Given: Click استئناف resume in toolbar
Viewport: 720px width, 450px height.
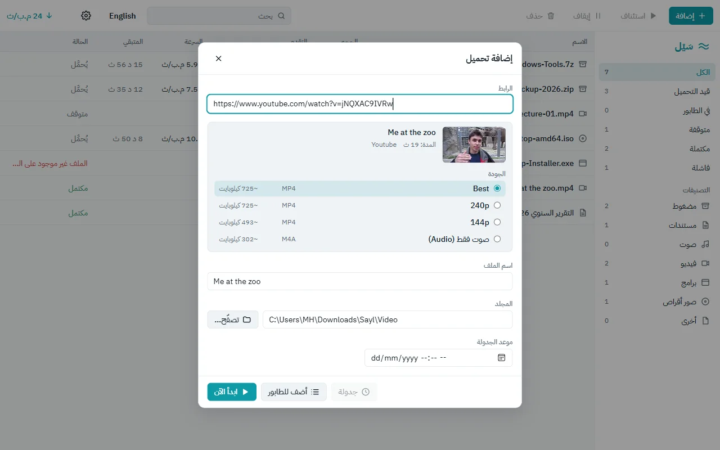Looking at the screenshot, I should click(638, 16).
